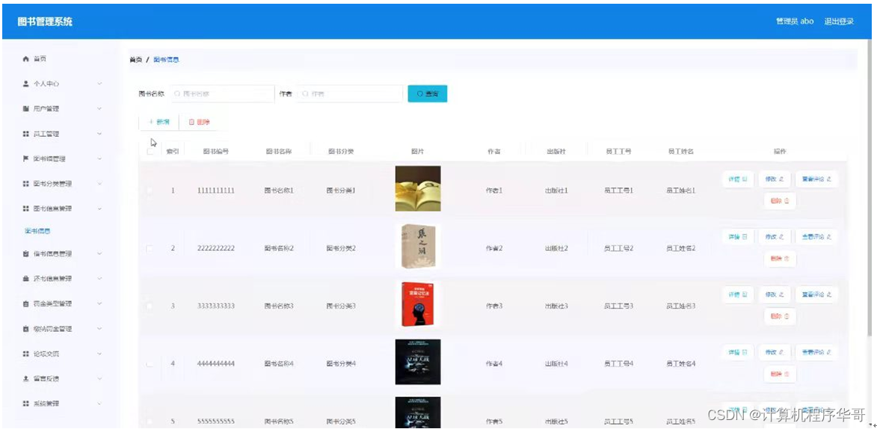Screen dimensions: 877x429
Task: Click the red book cover in row 3
Action: click(x=418, y=304)
